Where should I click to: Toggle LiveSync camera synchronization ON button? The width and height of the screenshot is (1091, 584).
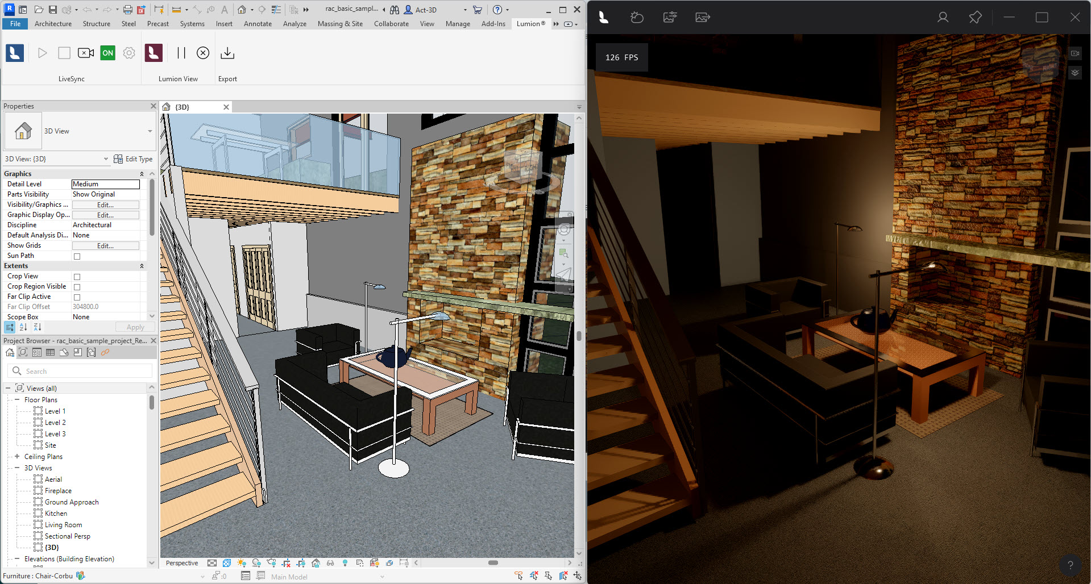107,53
